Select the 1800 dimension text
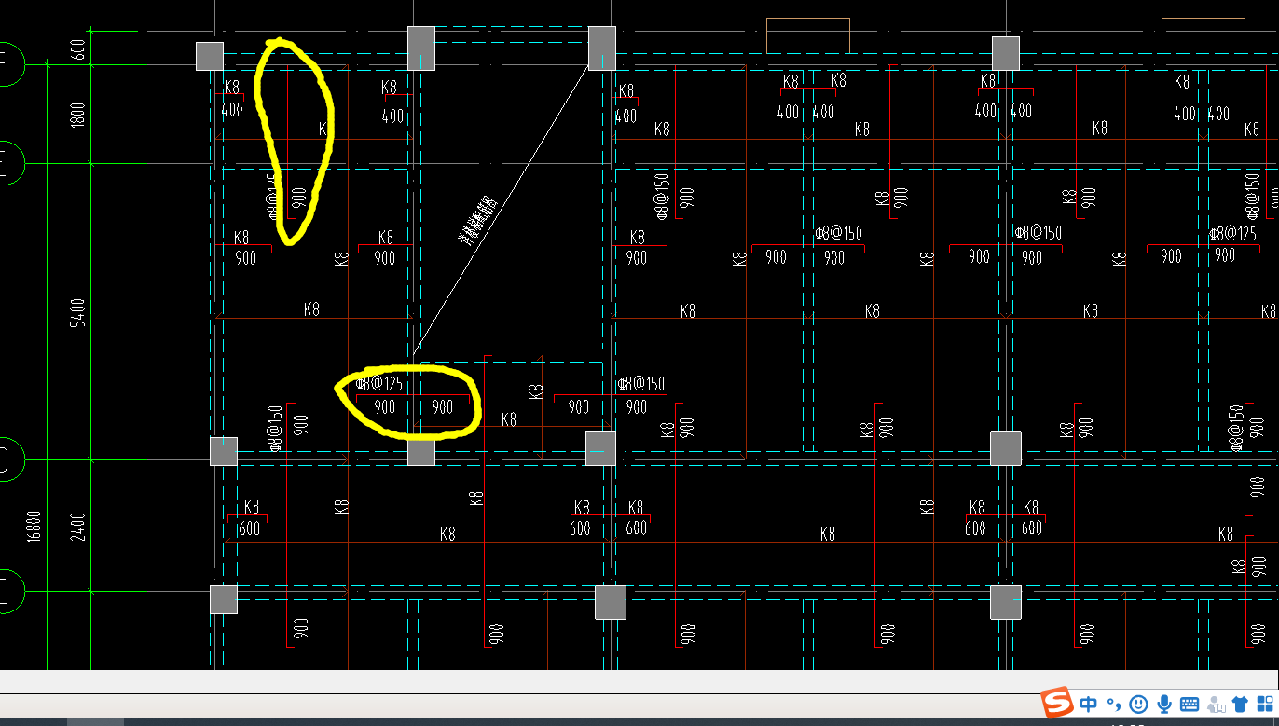This screenshot has height=726, width=1279. (77, 115)
